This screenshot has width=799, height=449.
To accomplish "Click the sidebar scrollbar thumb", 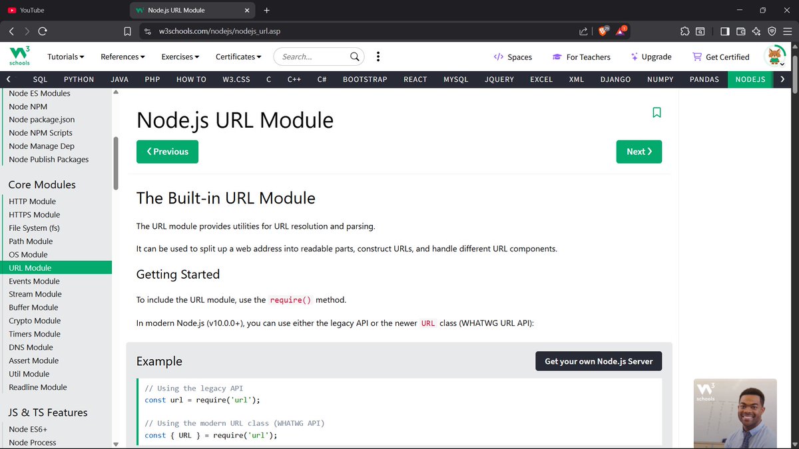I will (116, 163).
